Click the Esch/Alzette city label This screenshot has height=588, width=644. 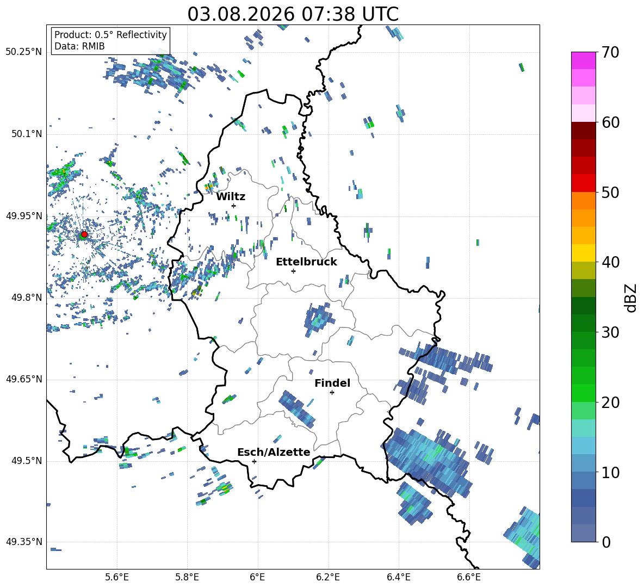pyautogui.click(x=274, y=453)
